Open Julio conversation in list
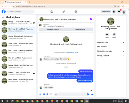Viewport: 129px width, 103px height. pyautogui.click(x=18, y=45)
